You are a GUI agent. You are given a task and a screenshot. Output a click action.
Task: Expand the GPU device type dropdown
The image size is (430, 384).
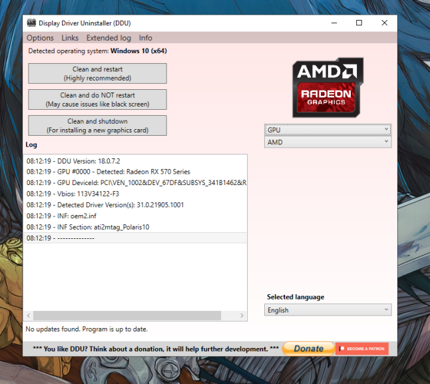coord(327,130)
